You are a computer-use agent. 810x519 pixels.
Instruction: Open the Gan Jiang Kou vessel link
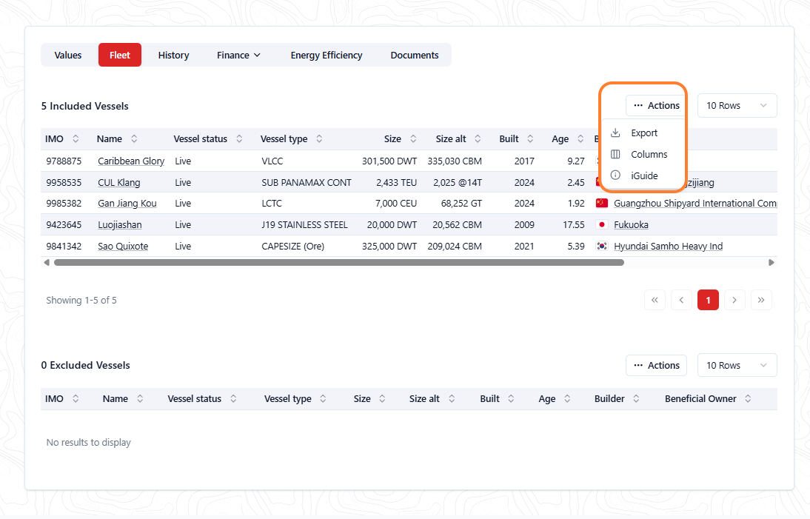[127, 204]
